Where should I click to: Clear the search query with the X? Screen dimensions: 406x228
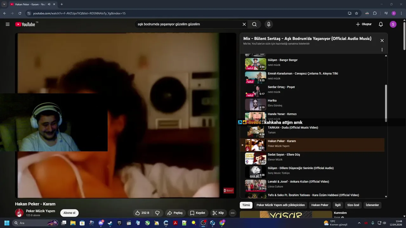(244, 24)
